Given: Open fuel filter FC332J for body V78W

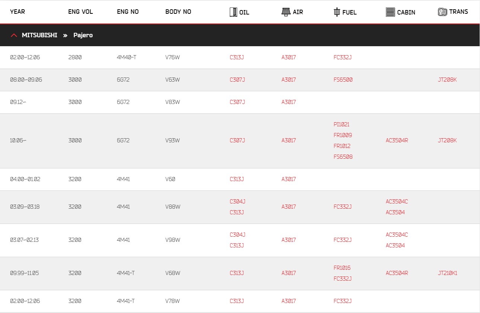Looking at the screenshot, I should click(343, 301).
